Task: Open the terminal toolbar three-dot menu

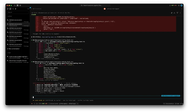Action: pos(180,13)
